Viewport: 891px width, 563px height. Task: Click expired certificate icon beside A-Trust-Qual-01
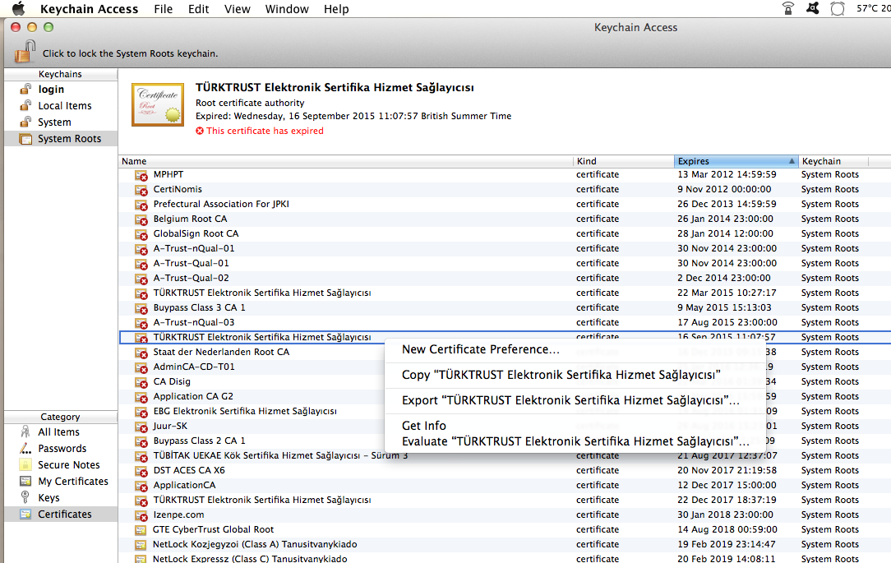pos(141,264)
